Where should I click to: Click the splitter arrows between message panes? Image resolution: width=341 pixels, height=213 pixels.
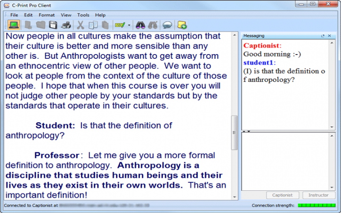[245, 132]
